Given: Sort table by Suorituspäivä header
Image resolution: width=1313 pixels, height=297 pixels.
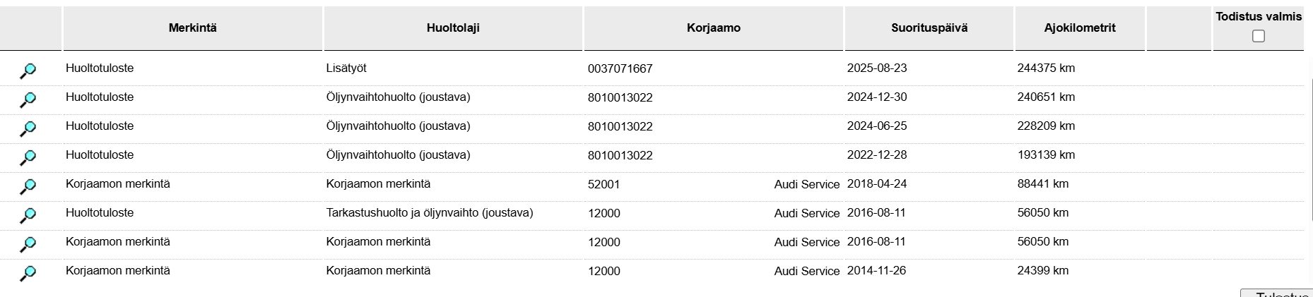Looking at the screenshot, I should (929, 28).
